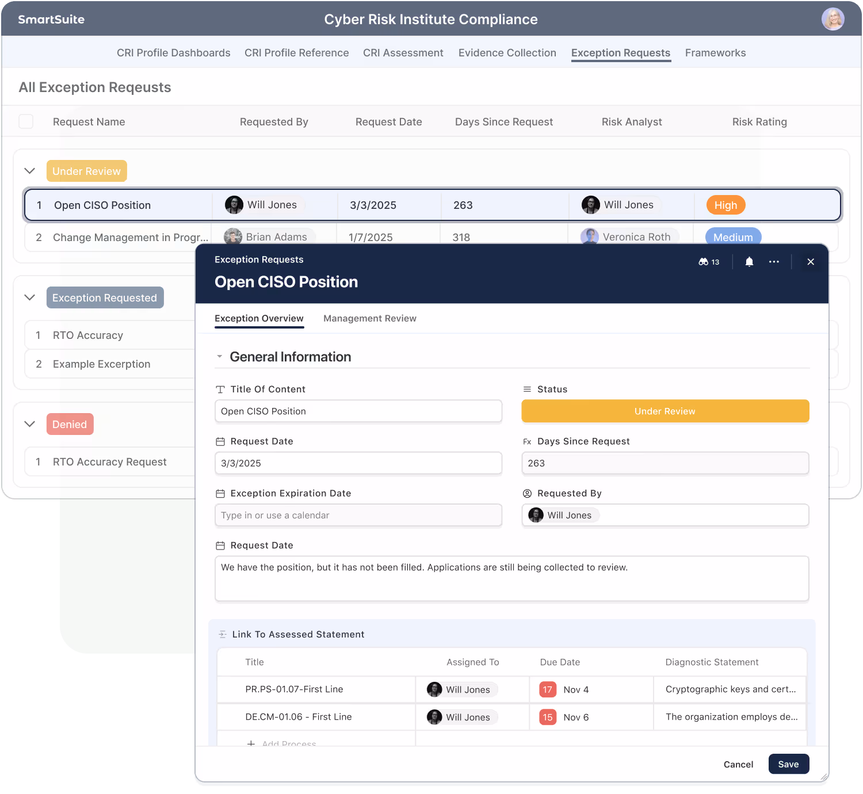Click Veronica Roth avatar in Risk Analyst column
This screenshot has width=863, height=794.
point(590,237)
